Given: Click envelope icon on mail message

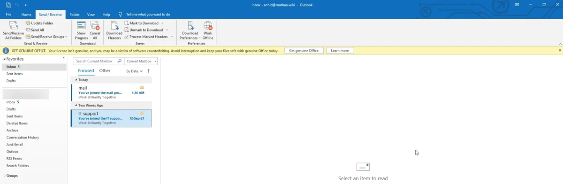Looking at the screenshot, I should tap(142, 87).
